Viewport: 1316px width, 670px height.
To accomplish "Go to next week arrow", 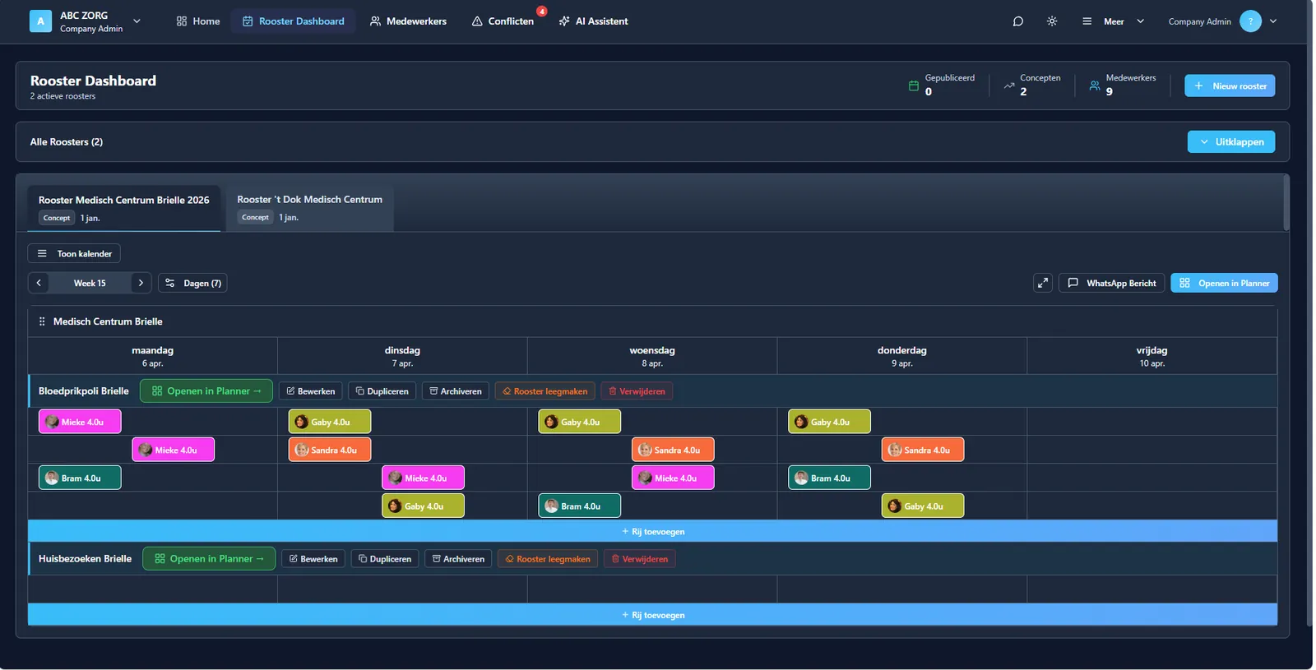I will pyautogui.click(x=141, y=283).
